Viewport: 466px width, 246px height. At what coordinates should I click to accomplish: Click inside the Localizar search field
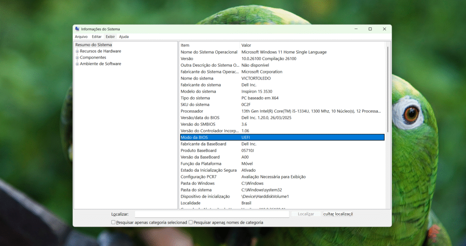point(212,214)
